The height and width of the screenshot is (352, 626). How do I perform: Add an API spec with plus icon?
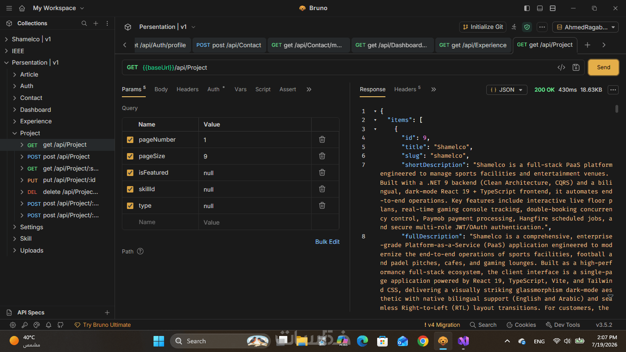tap(107, 313)
